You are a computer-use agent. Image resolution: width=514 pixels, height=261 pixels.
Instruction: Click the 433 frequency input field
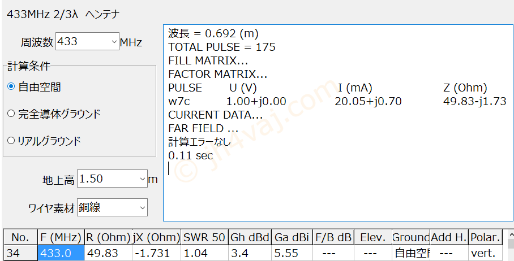pos(83,42)
